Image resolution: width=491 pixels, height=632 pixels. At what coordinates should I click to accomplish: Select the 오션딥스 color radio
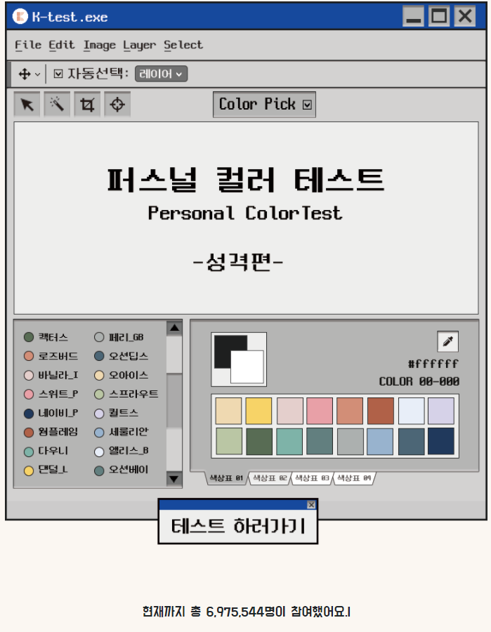coord(99,356)
